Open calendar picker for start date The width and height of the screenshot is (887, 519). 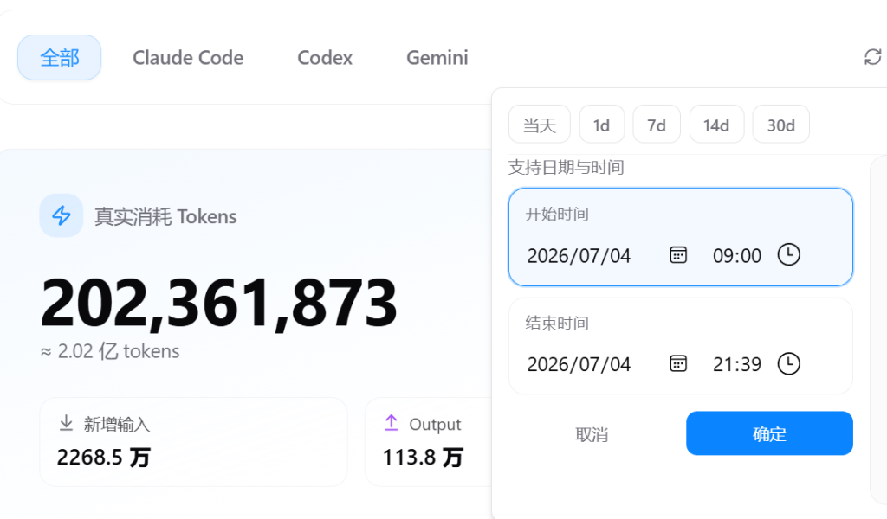point(678,255)
